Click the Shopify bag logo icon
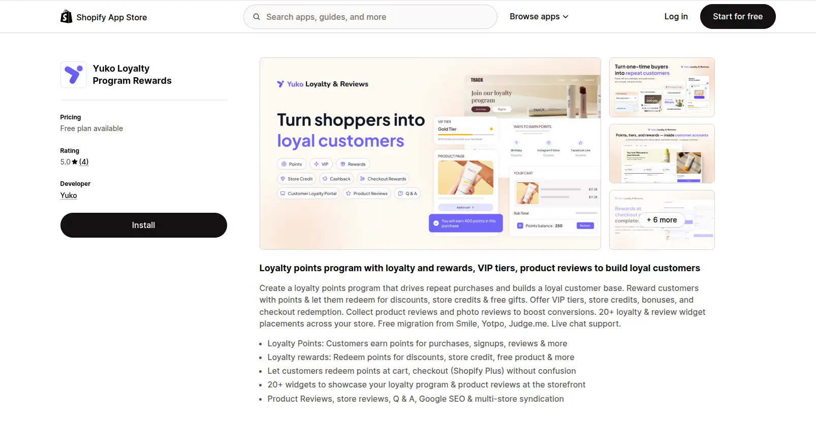The width and height of the screenshot is (816, 422). (x=66, y=16)
